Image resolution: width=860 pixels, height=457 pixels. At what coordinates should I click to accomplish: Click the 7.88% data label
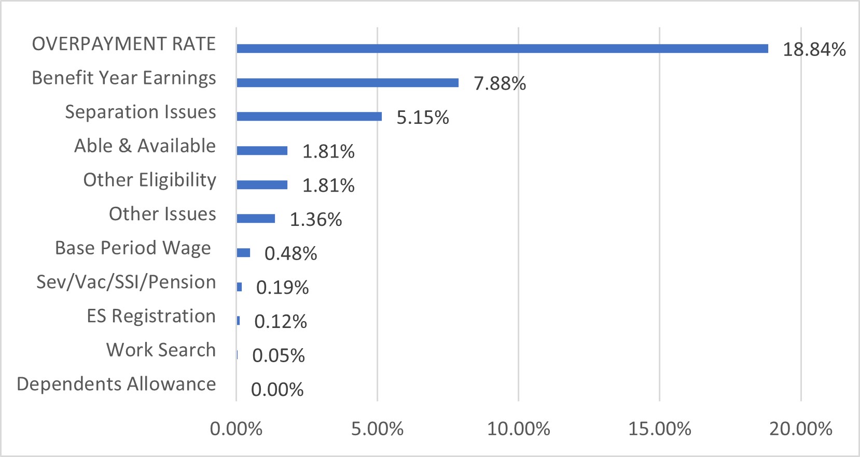pyautogui.click(x=500, y=83)
